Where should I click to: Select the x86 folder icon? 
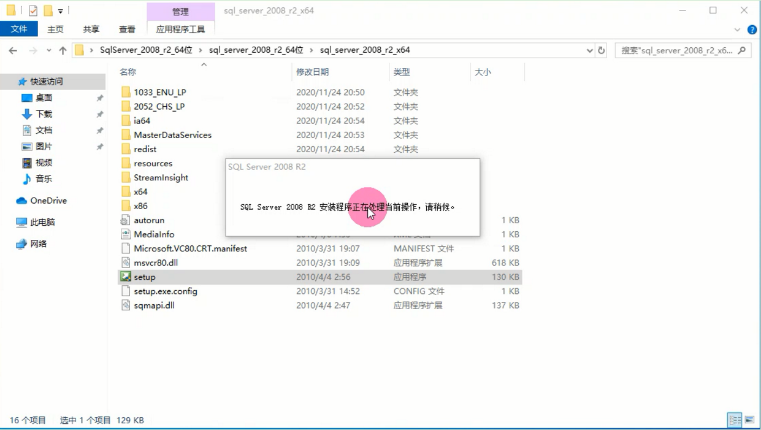point(126,205)
